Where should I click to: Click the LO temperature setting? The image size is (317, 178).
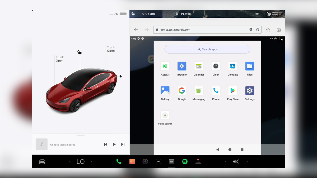click(x=81, y=162)
